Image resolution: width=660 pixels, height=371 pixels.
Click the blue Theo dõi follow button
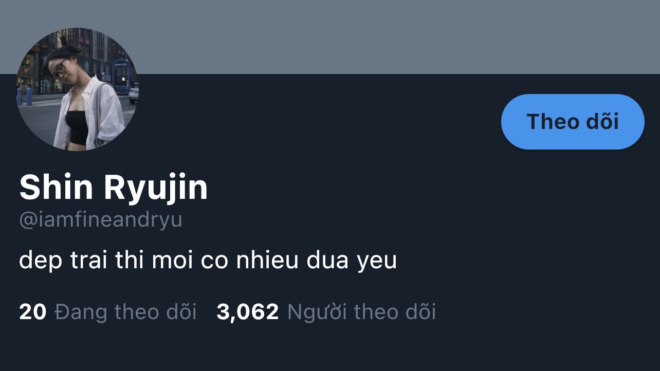point(573,122)
